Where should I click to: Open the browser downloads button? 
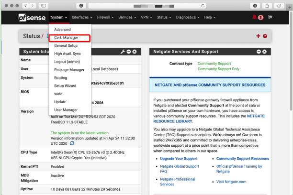pyautogui.click(x=255, y=6)
